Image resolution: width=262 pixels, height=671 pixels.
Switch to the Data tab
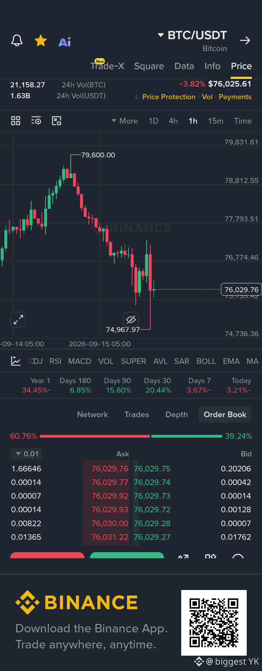(184, 66)
